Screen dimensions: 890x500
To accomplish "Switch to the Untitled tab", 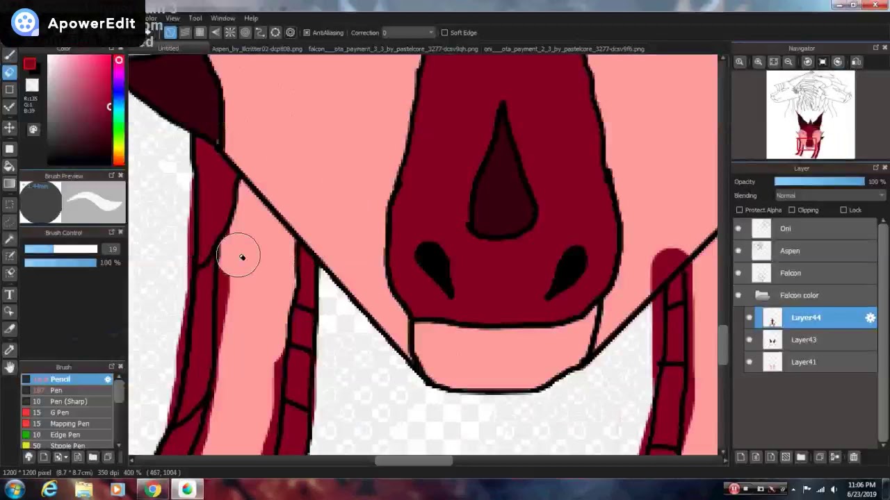I will click(x=168, y=49).
